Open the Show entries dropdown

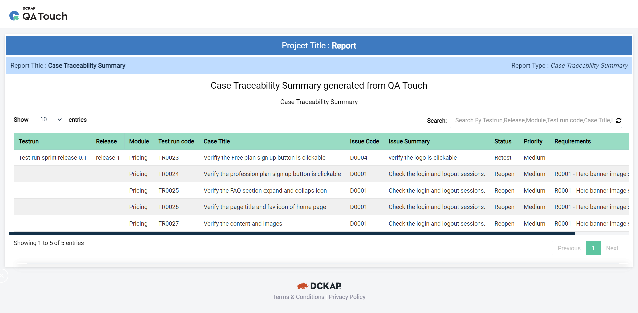click(x=49, y=120)
